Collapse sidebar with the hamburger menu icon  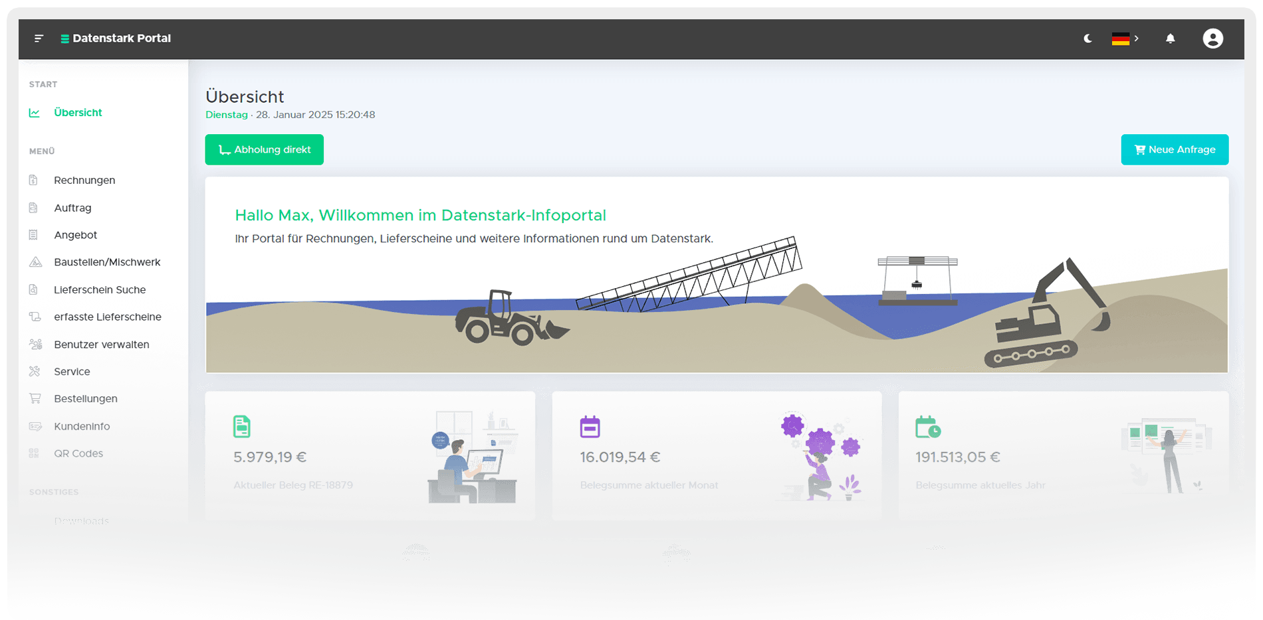coord(39,39)
